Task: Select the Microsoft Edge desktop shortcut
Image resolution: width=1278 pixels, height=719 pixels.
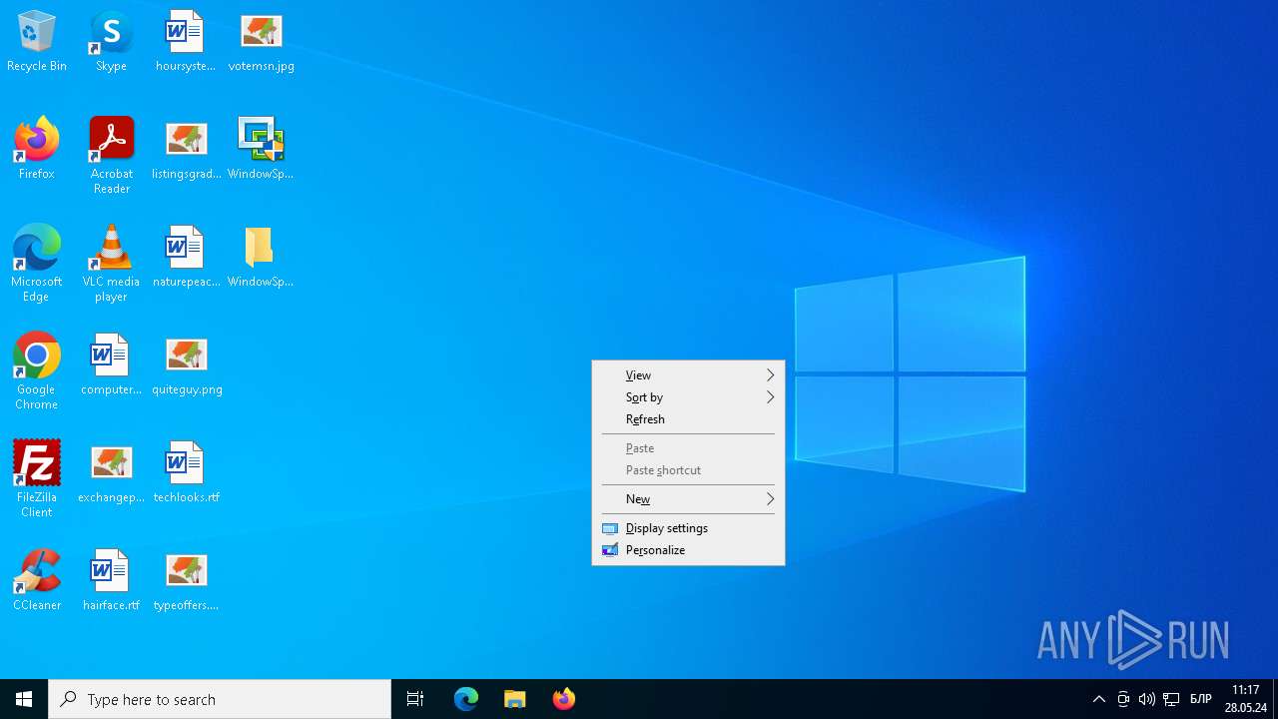Action: coord(37,264)
